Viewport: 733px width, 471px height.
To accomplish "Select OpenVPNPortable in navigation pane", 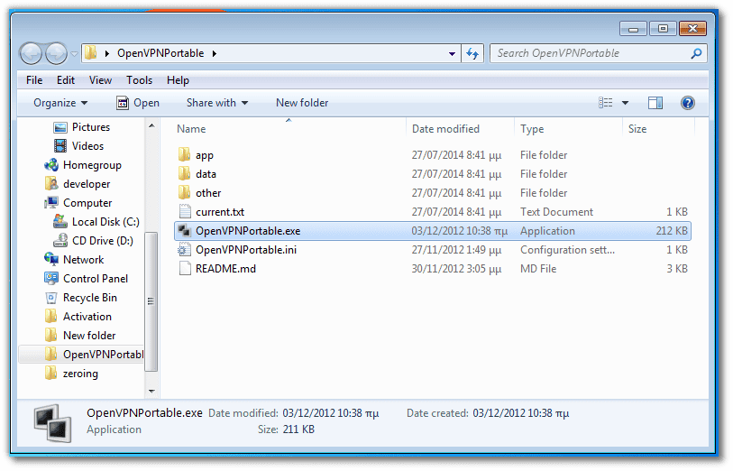I will 81,355.
